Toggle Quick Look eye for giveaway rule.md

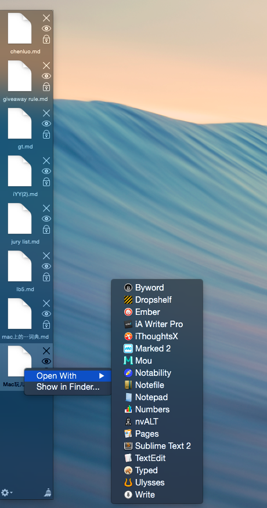click(46, 76)
